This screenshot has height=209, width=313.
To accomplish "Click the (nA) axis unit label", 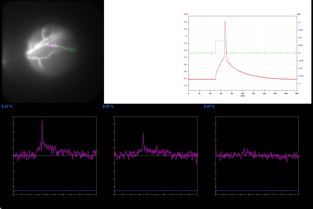I will pos(299,14).
